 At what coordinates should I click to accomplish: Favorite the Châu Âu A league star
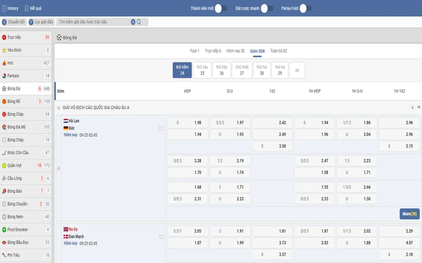59,108
